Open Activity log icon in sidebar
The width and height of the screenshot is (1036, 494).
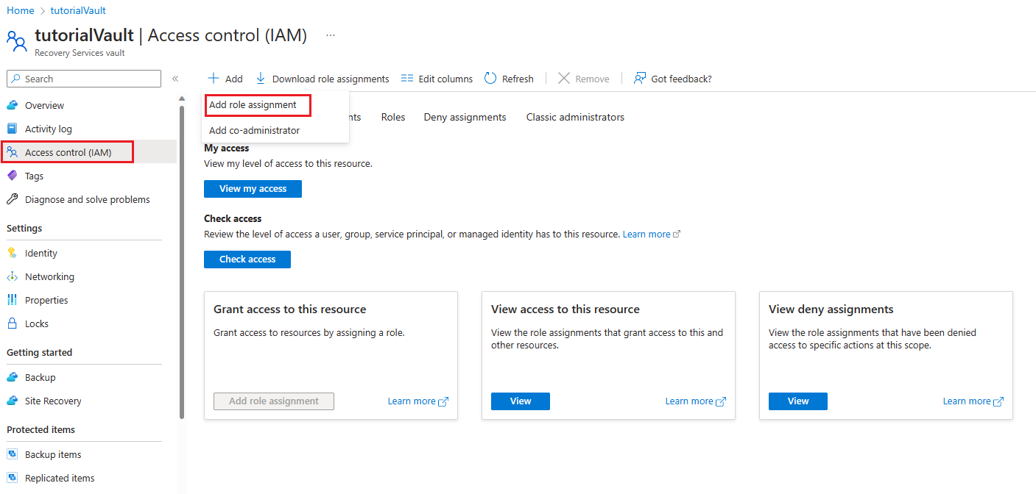(12, 129)
